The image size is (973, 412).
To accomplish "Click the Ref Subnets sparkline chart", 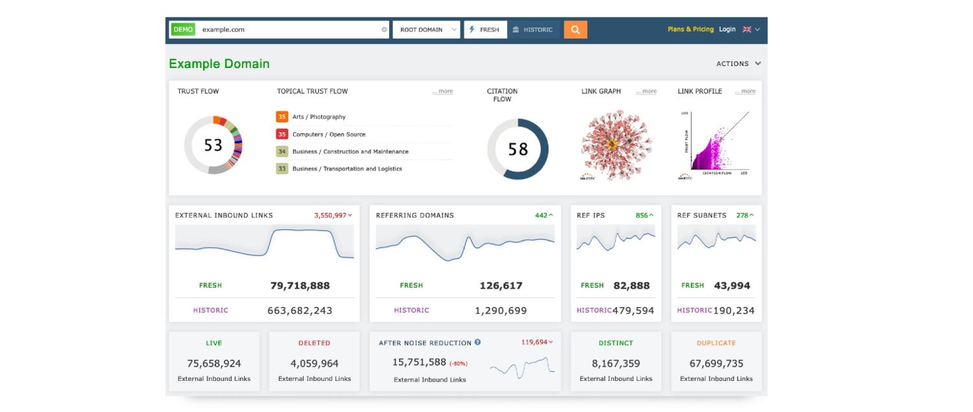I will click(717, 240).
